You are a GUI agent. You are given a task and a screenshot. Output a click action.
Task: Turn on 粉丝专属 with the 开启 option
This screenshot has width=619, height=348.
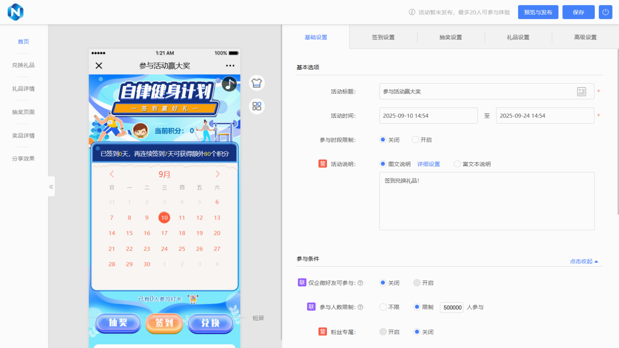pyautogui.click(x=391, y=332)
